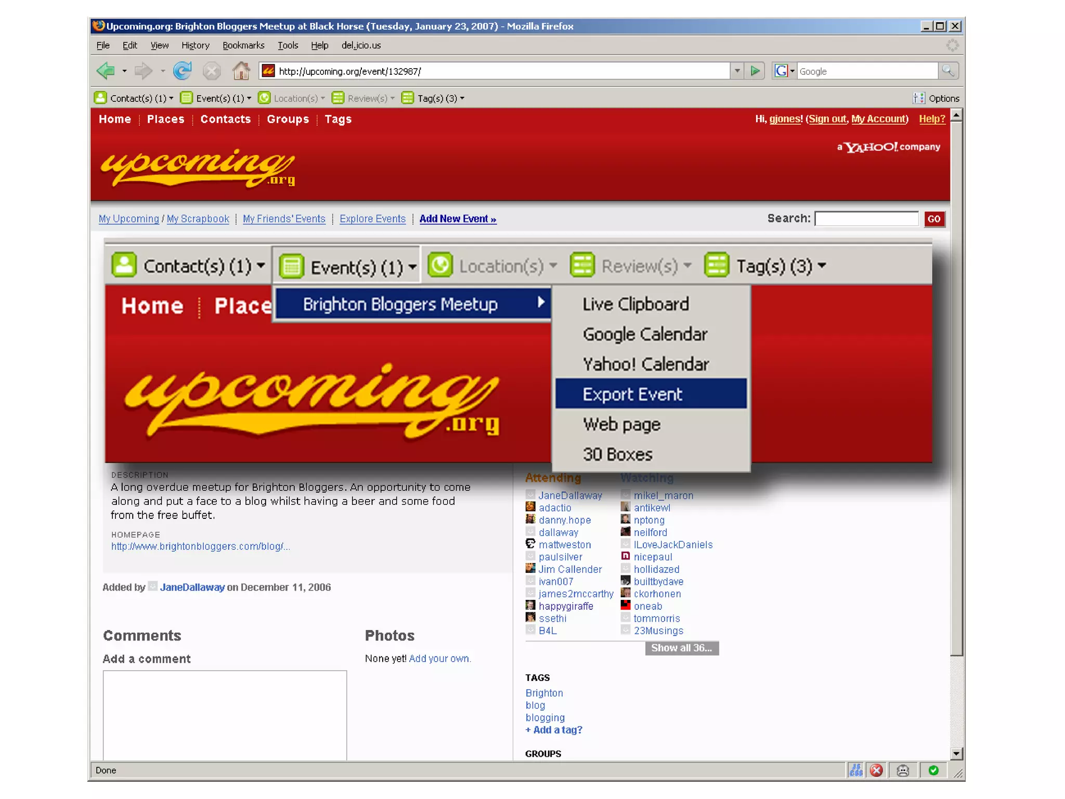The height and width of the screenshot is (799, 1065).
Task: Click inside the Add a comment textbox
Action: pyautogui.click(x=225, y=715)
